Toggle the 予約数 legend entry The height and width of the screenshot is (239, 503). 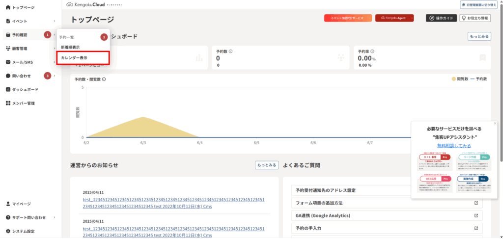click(478, 79)
